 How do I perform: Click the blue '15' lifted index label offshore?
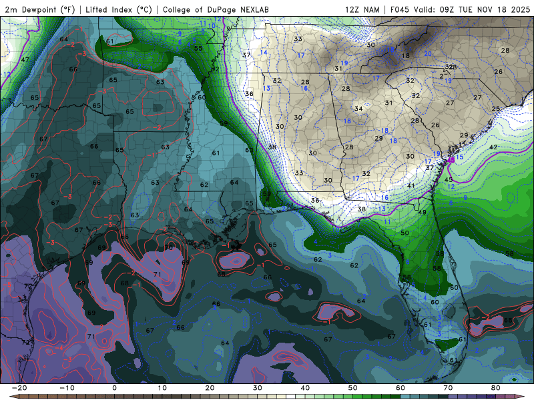459,157
